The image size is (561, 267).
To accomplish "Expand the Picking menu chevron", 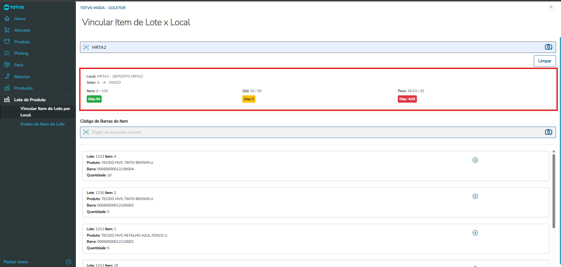I will coord(69,54).
